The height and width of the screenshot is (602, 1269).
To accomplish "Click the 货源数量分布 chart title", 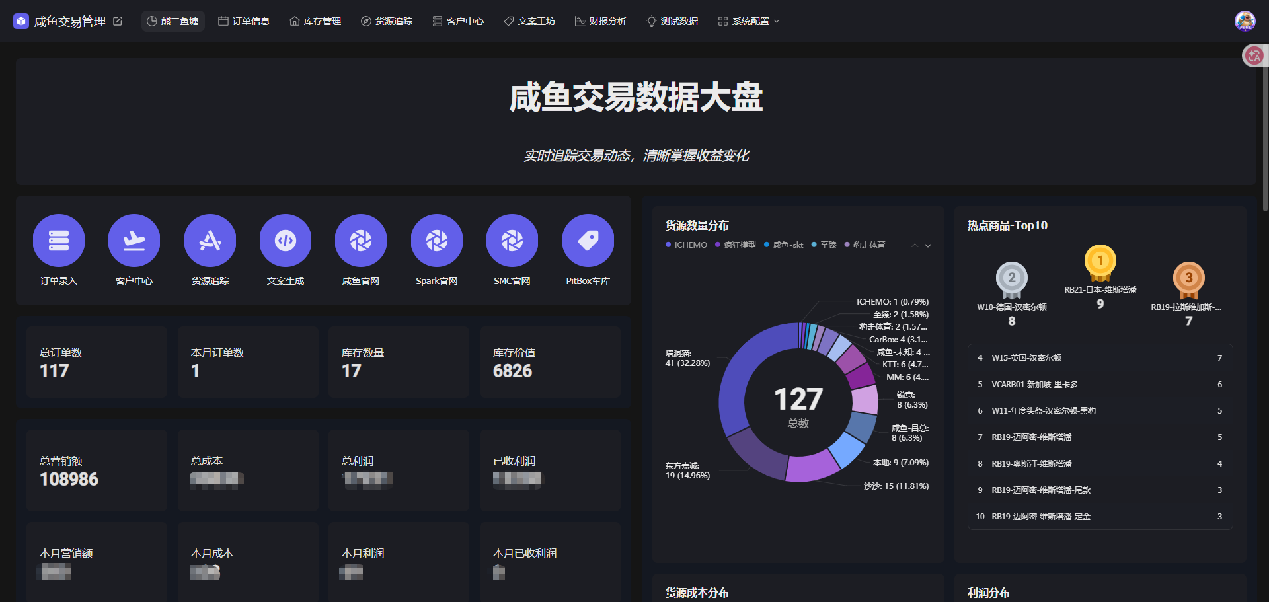I will [x=697, y=226].
